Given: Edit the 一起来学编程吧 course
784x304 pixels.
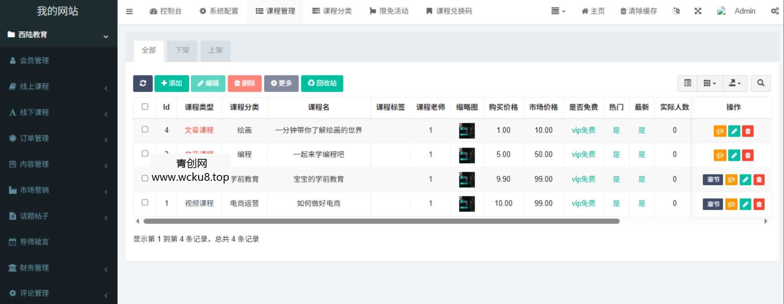Looking at the screenshot, I should 734,155.
